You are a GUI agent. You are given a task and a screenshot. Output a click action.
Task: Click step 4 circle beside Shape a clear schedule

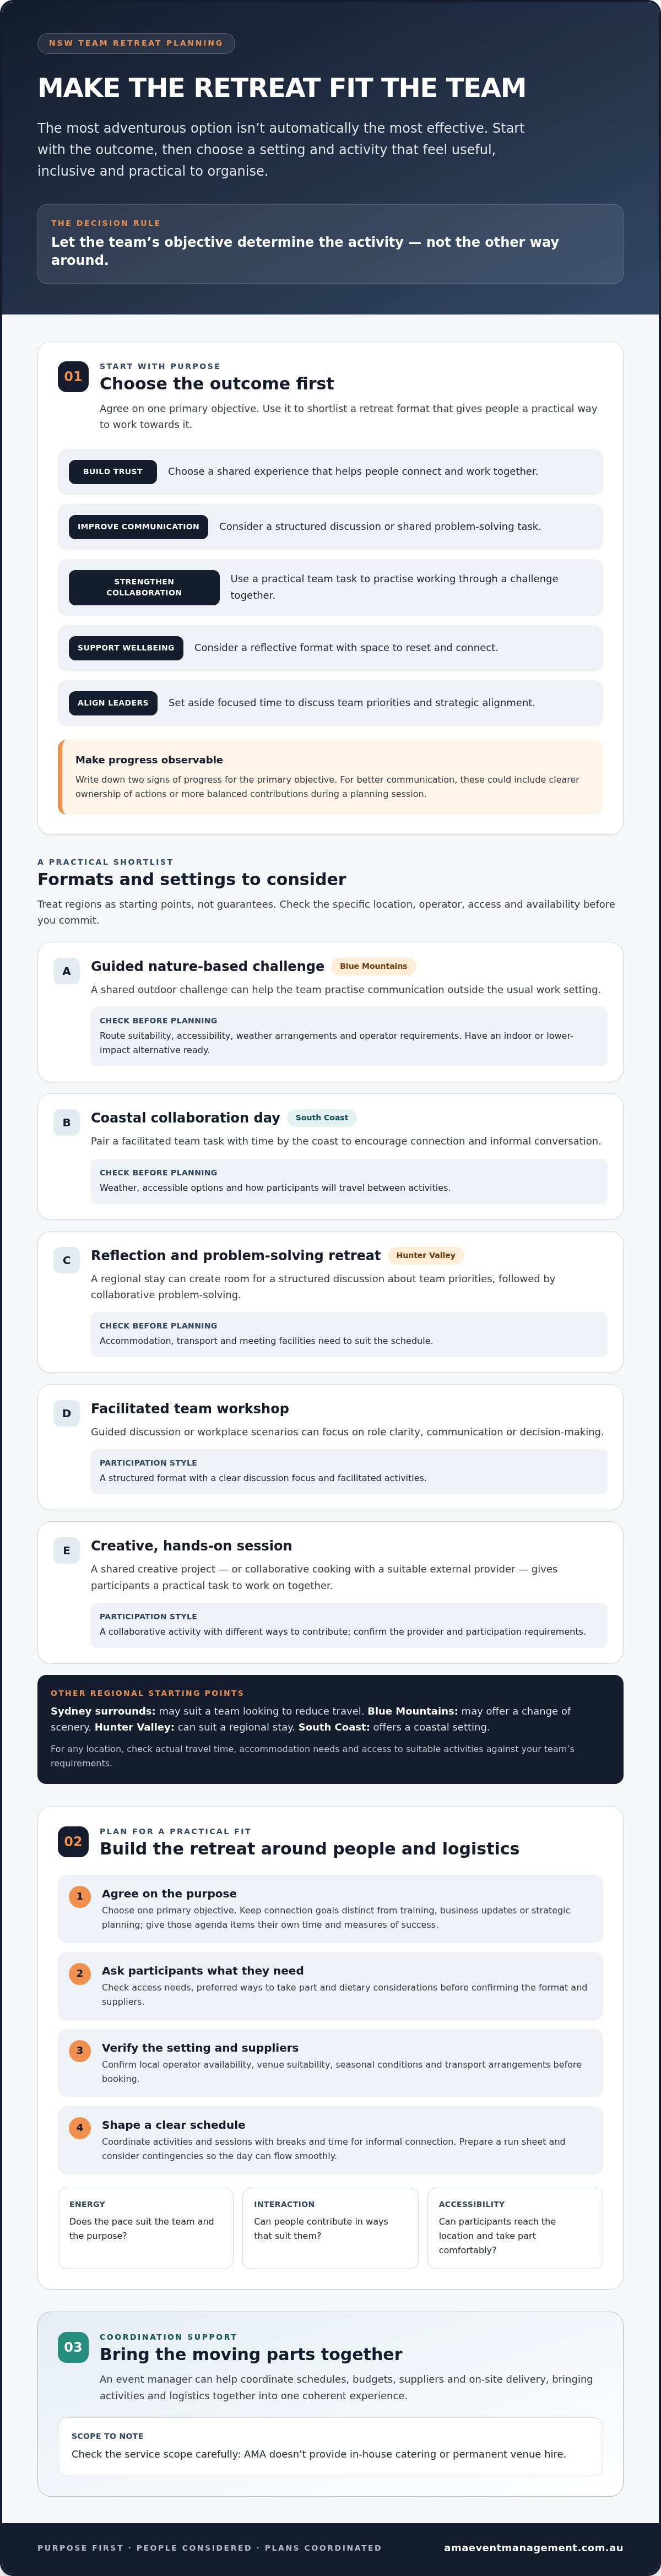(x=80, y=2127)
